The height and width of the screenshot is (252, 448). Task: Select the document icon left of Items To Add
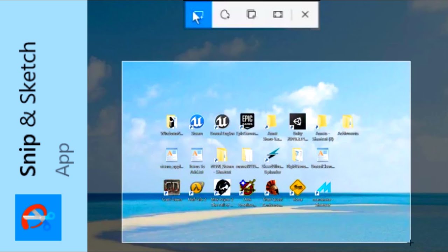(171, 157)
